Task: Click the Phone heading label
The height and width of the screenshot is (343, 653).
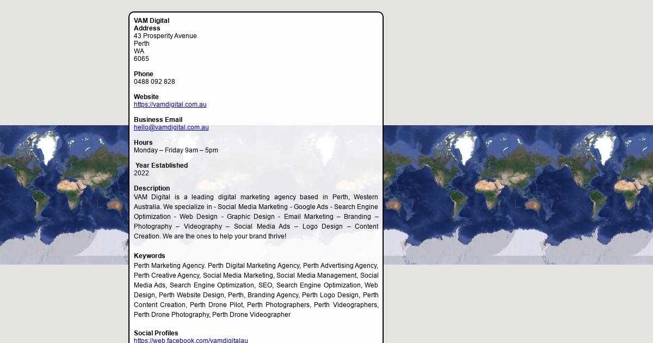Action: point(143,74)
